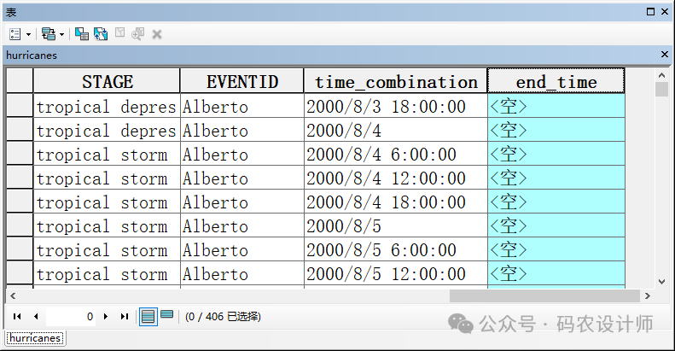Click the Switch Selection icon
Screen dimensions: 675x351
[x=101, y=34]
